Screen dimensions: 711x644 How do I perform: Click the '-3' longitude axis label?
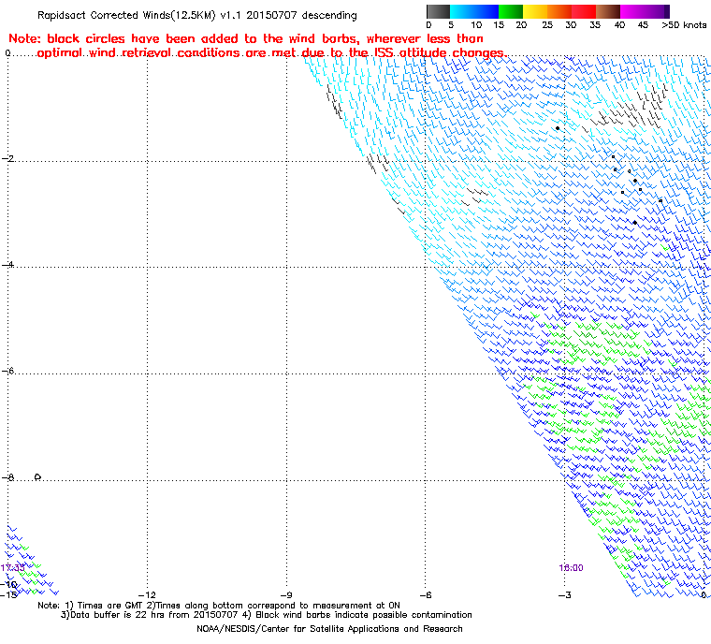pyautogui.click(x=564, y=595)
